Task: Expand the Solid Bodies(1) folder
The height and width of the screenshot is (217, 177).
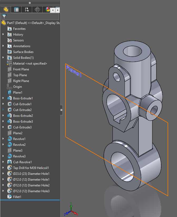Action: (x=3, y=58)
